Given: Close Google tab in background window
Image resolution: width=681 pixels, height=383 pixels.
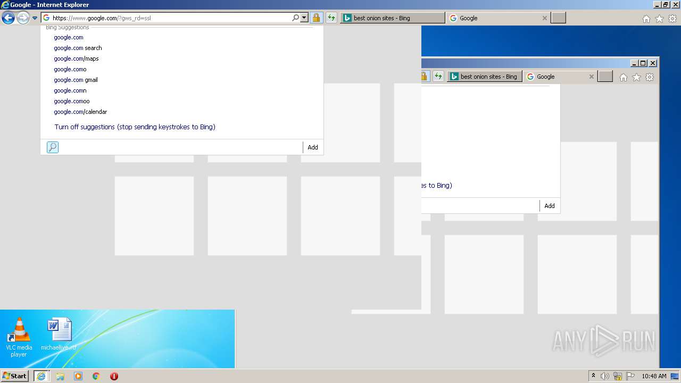Looking at the screenshot, I should pos(591,77).
